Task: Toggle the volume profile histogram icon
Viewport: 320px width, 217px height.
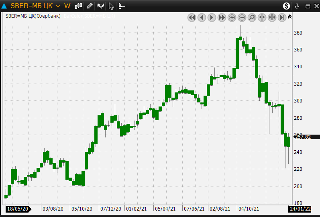Action: click(122, 6)
